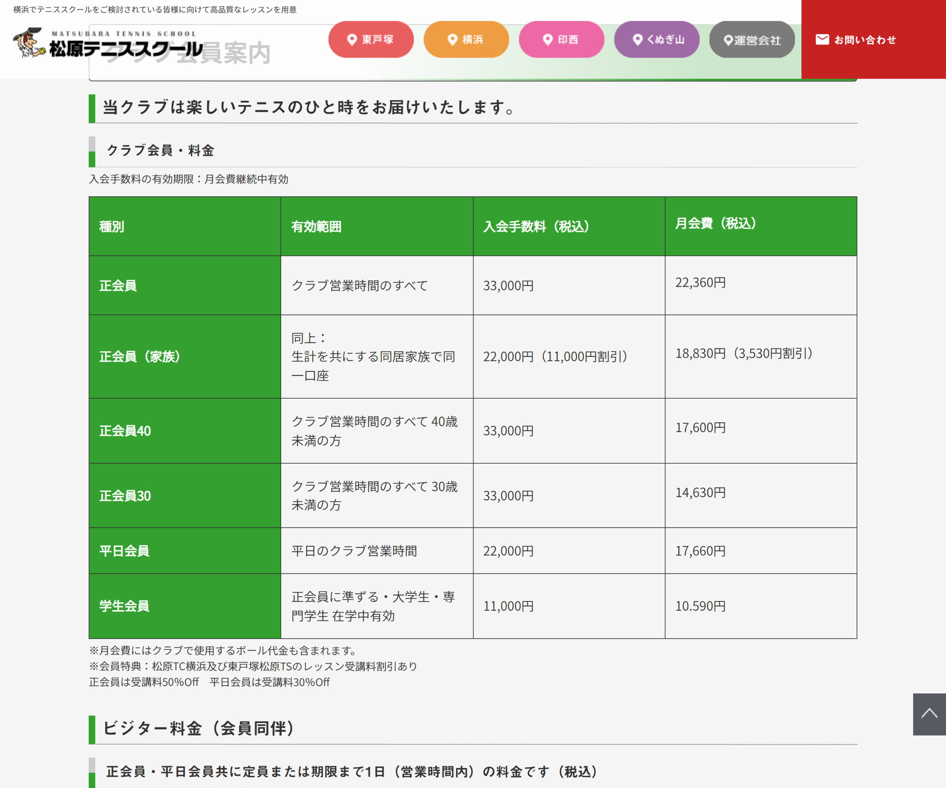The image size is (946, 788).
Task: Click the 学生会員 row label
Action: tap(185, 606)
